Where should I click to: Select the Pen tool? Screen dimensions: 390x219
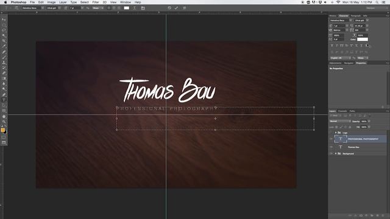(x=4, y=95)
